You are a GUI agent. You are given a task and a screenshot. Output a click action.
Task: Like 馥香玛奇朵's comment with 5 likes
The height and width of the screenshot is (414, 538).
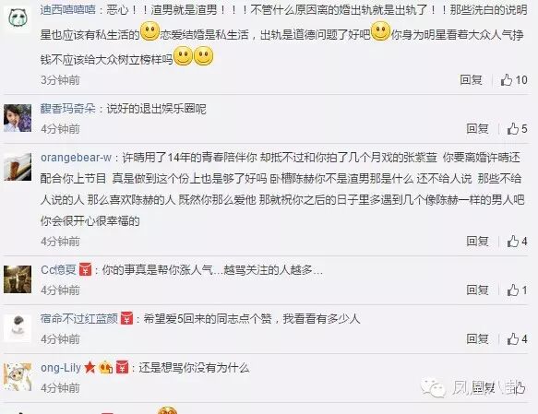tap(517, 129)
